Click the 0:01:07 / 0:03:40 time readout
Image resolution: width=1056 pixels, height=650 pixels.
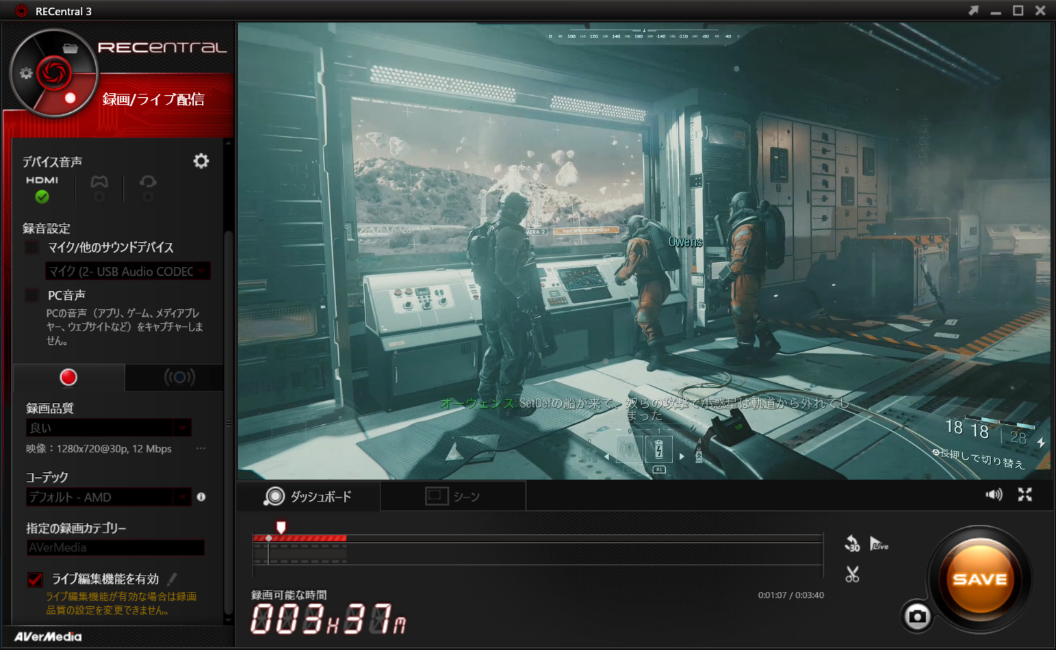pyautogui.click(x=790, y=595)
